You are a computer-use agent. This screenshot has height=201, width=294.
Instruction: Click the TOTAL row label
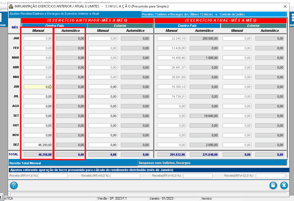(13, 154)
